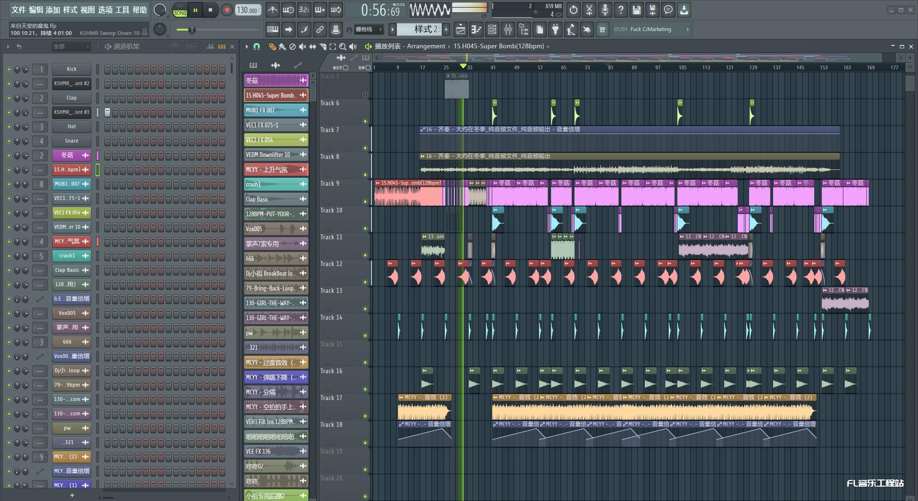Viewport: 918px width, 501px height.
Task: Expand the Arrangement breadcrumb arrow
Action: click(x=449, y=46)
